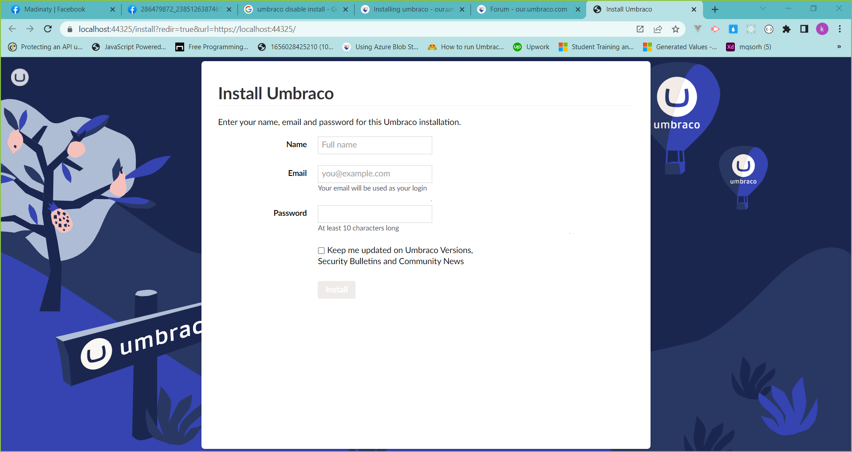Focus the Email input field
The height and width of the screenshot is (452, 852).
(375, 174)
